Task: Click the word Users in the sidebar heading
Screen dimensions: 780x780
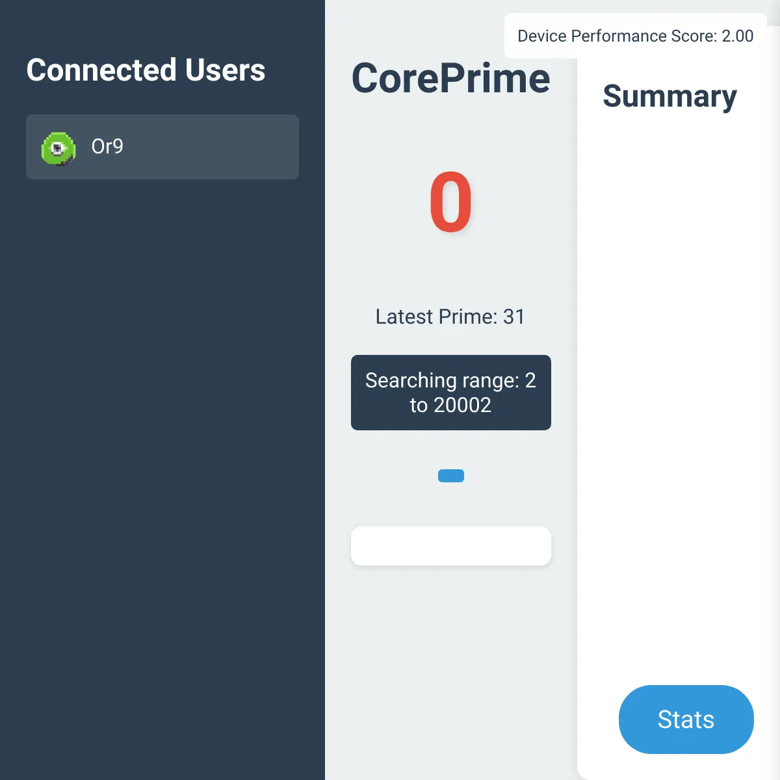Action: coord(225,70)
